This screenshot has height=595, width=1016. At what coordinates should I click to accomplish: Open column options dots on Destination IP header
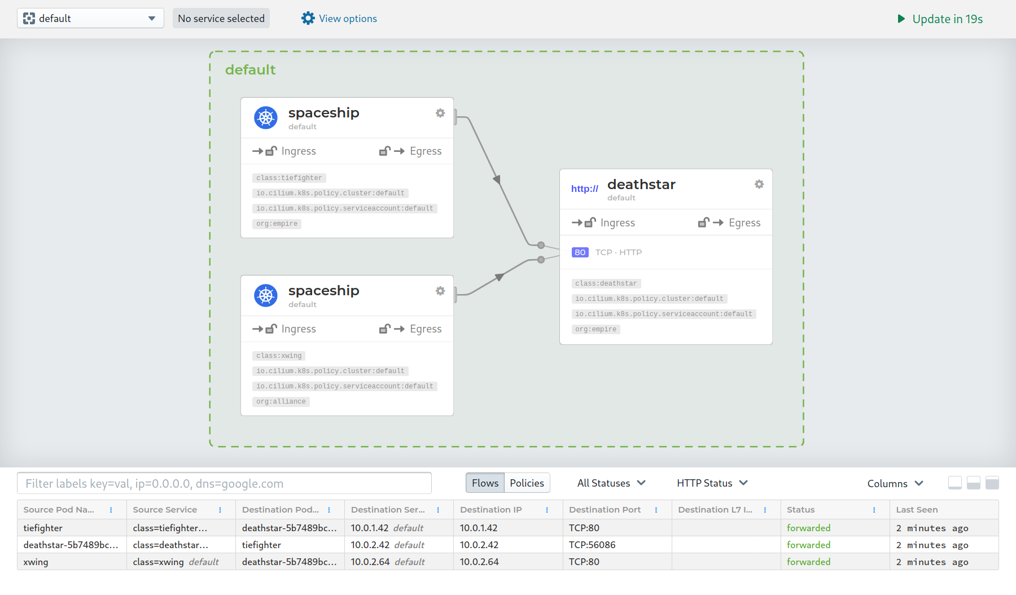coord(546,509)
